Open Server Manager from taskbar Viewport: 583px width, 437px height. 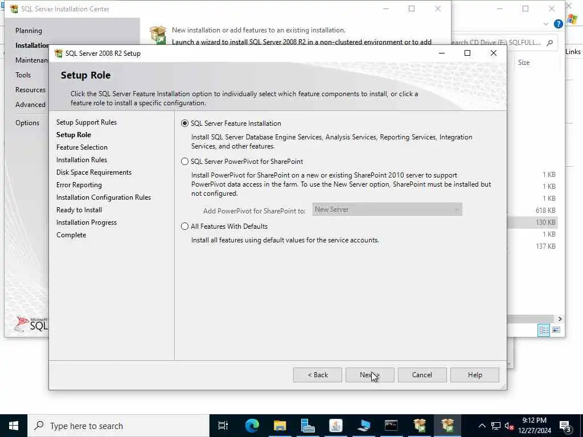(x=307, y=426)
